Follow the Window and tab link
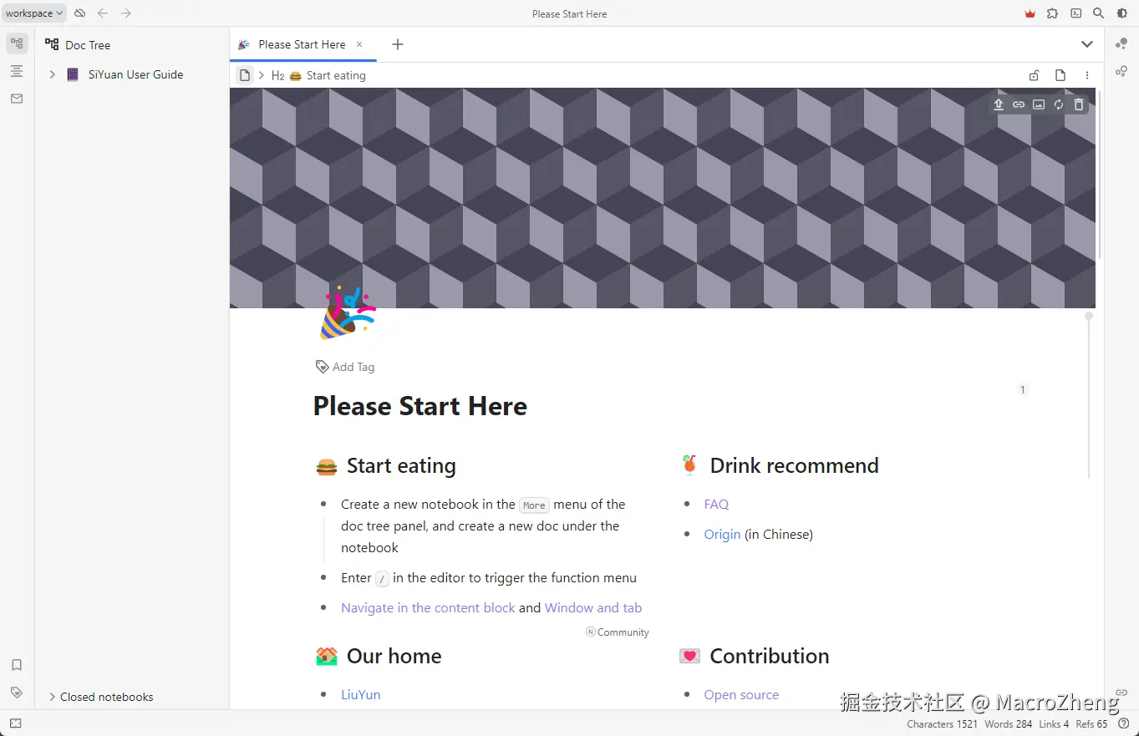 pos(593,607)
